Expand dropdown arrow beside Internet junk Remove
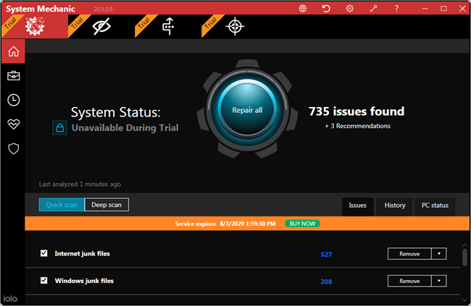The width and height of the screenshot is (471, 306). (439, 254)
